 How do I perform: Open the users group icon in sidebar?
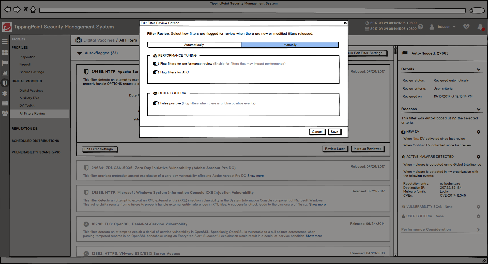click(5, 113)
